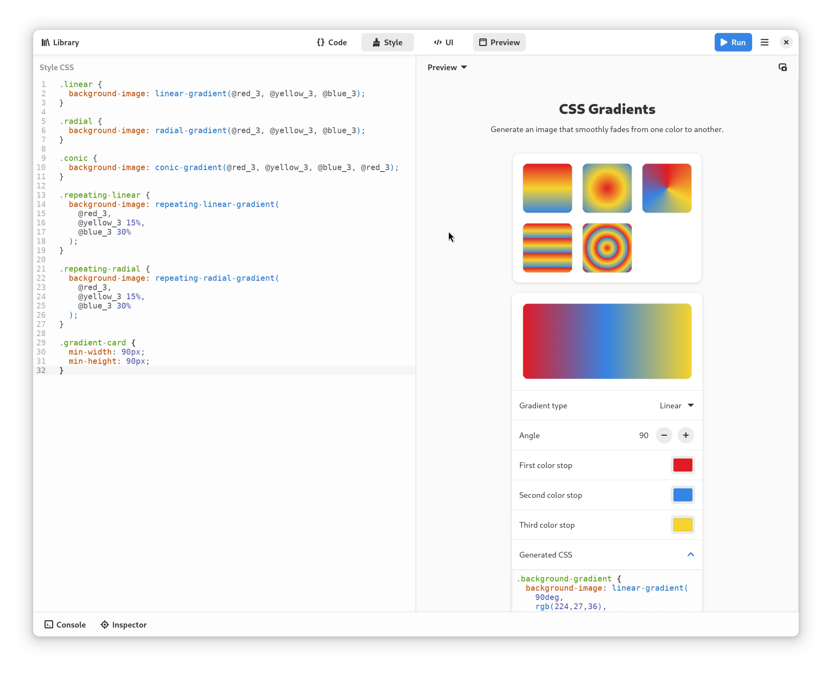Viewport: 832px width, 673px height.
Task: Increase angle with plus button
Action: pos(685,435)
